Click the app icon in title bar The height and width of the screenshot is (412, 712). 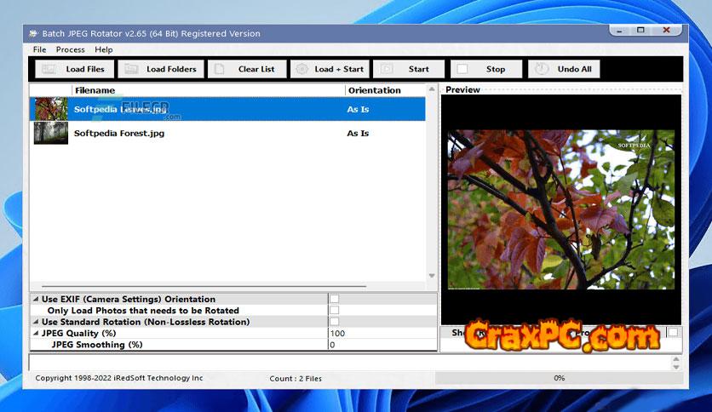(x=33, y=33)
